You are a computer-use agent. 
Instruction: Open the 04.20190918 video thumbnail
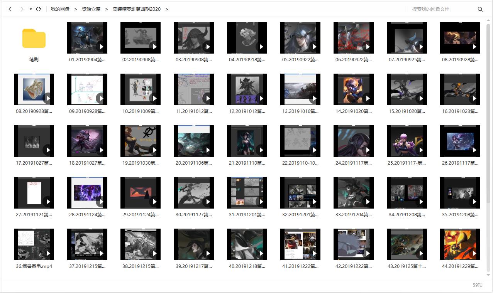[x=247, y=37]
